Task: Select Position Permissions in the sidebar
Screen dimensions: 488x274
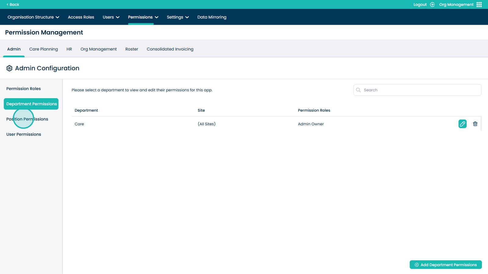Action: pos(27,119)
